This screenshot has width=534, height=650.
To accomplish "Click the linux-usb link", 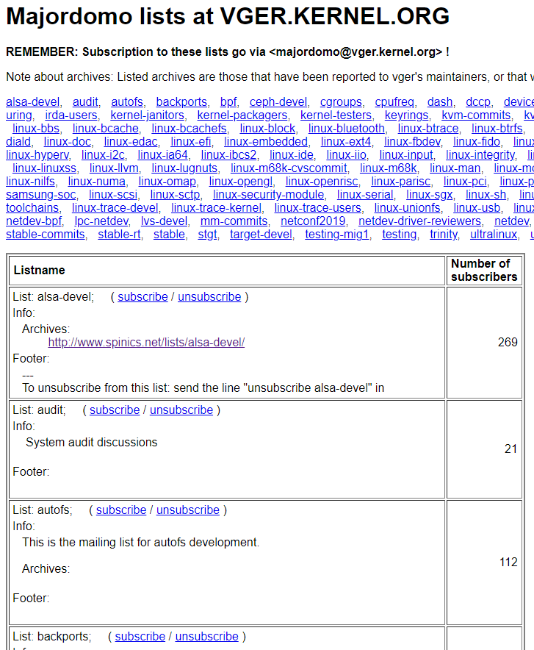I will click(477, 208).
